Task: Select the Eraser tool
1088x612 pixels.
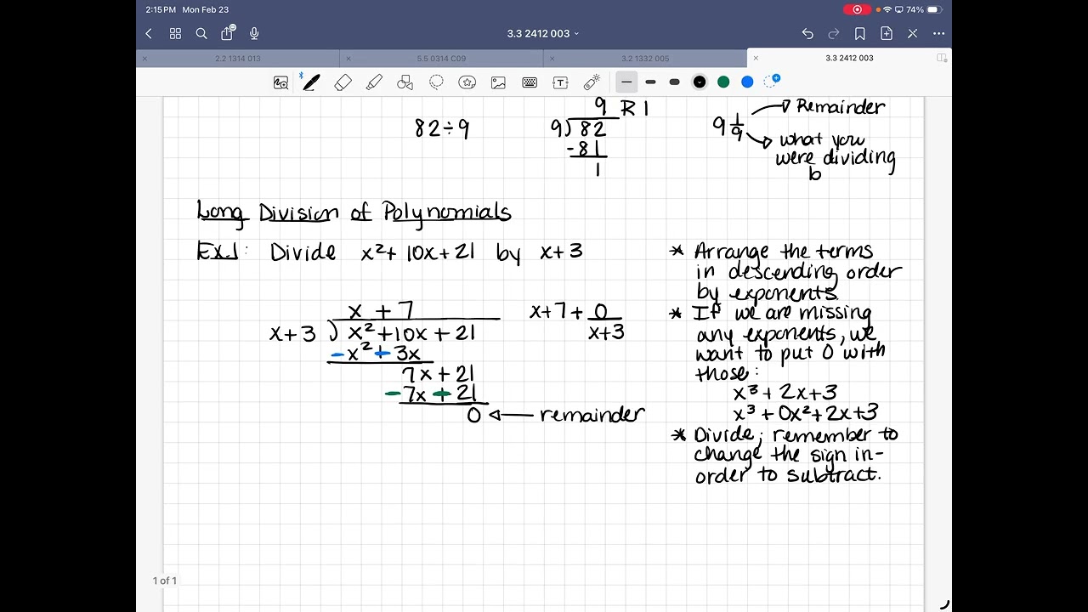Action: pyautogui.click(x=343, y=82)
